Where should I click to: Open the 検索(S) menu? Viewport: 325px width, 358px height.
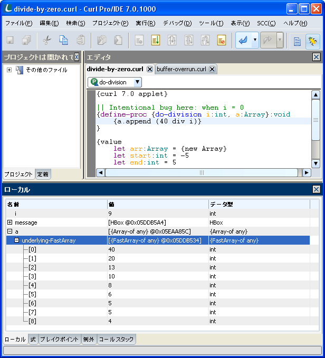(75, 23)
